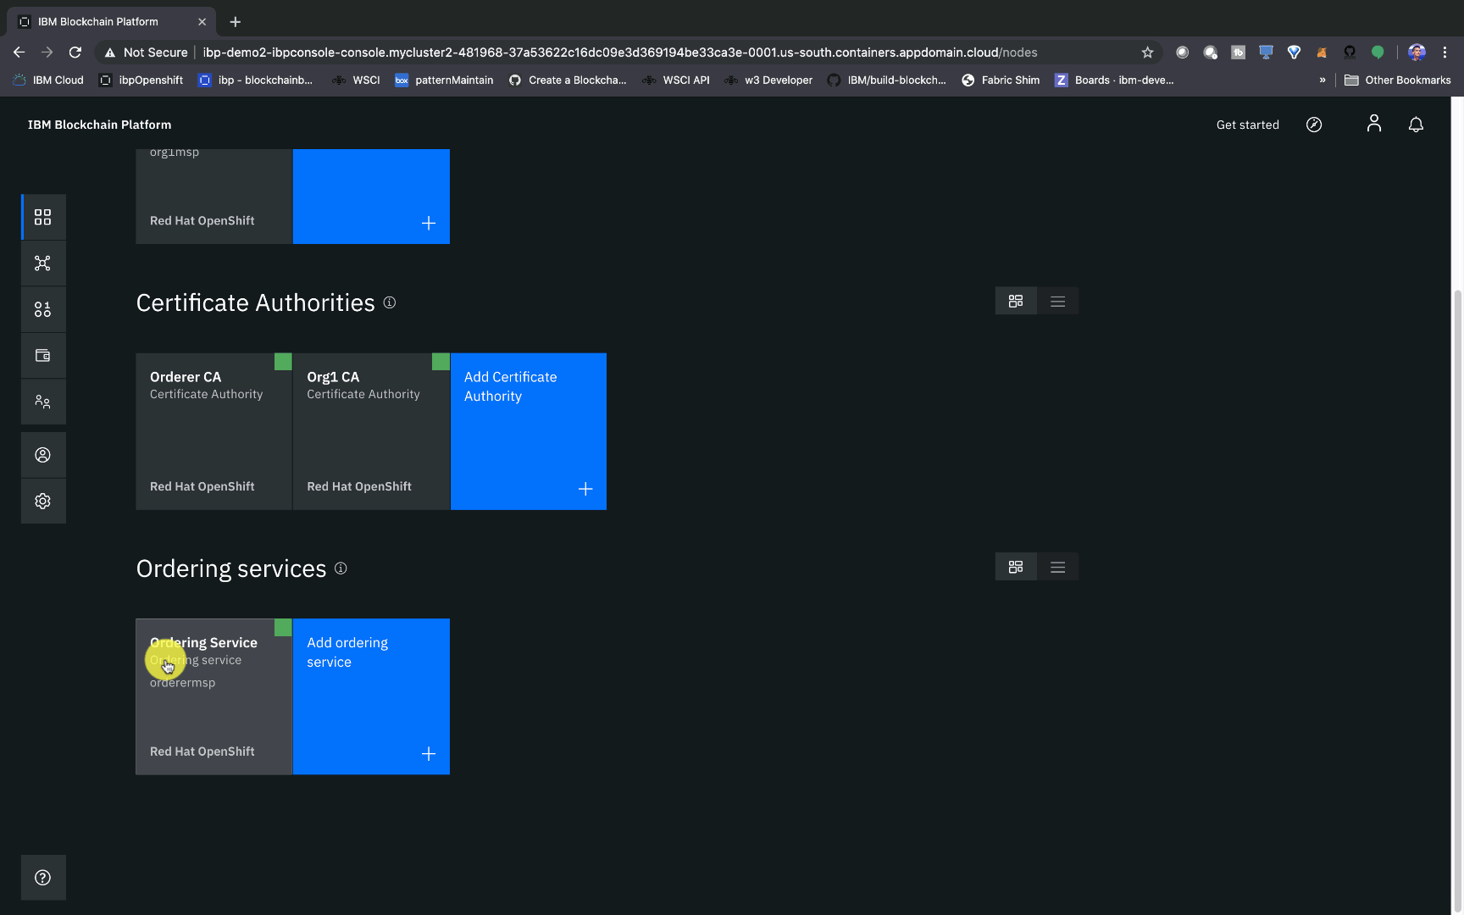Click the browser forward arrow
Image resolution: width=1464 pixels, height=915 pixels.
click(x=47, y=53)
